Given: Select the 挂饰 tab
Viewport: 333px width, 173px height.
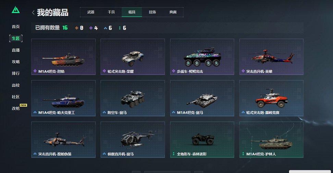Looking at the screenshot, I should coord(152,12).
